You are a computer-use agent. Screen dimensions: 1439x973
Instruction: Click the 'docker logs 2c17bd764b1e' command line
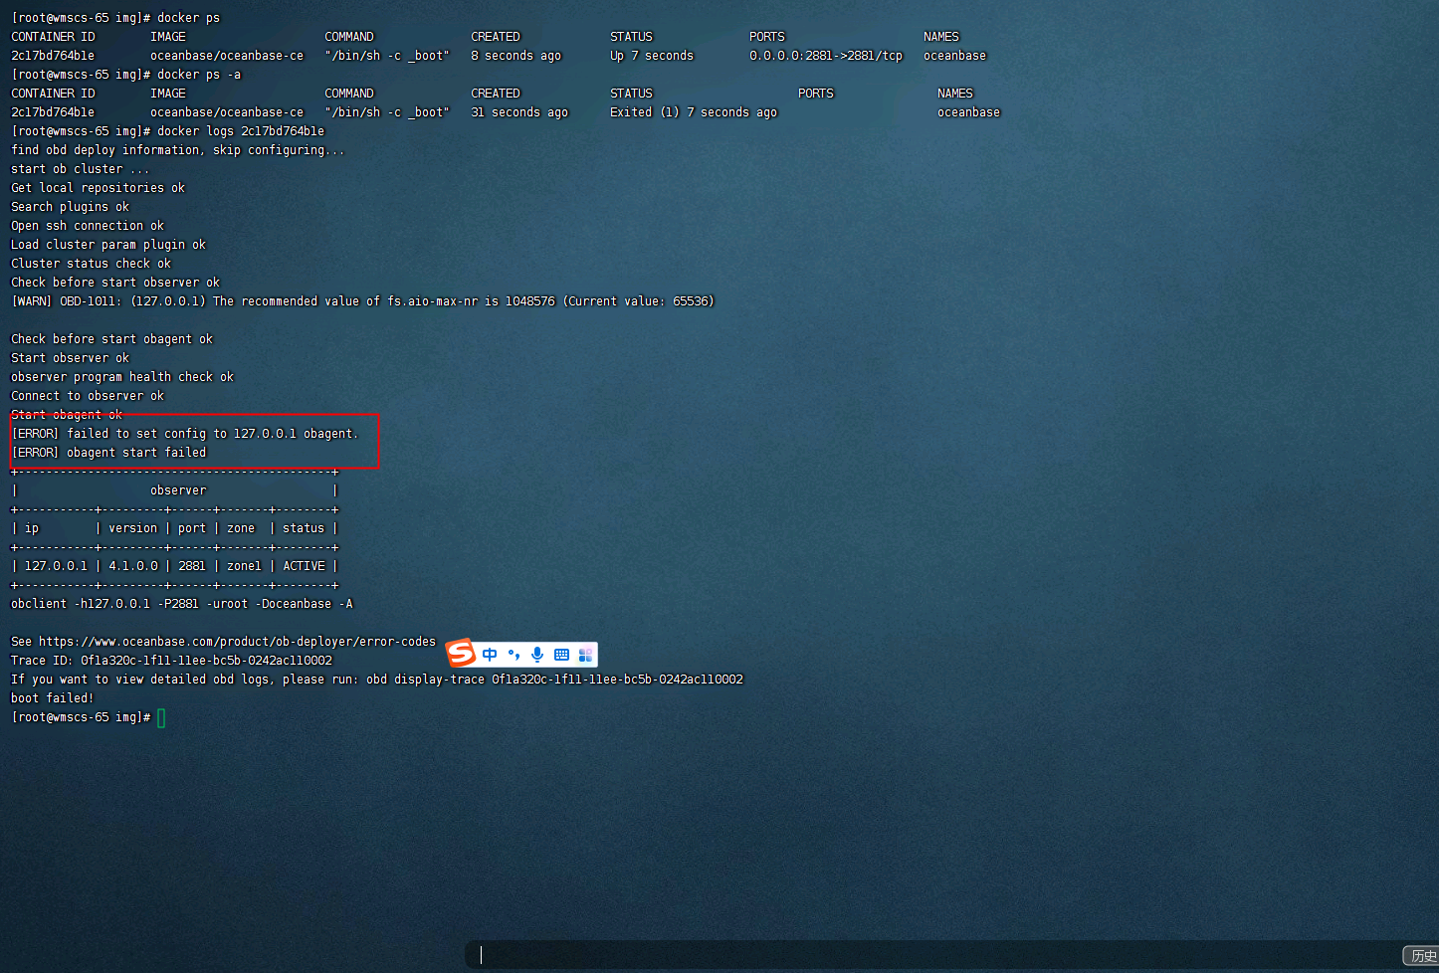(x=241, y=131)
